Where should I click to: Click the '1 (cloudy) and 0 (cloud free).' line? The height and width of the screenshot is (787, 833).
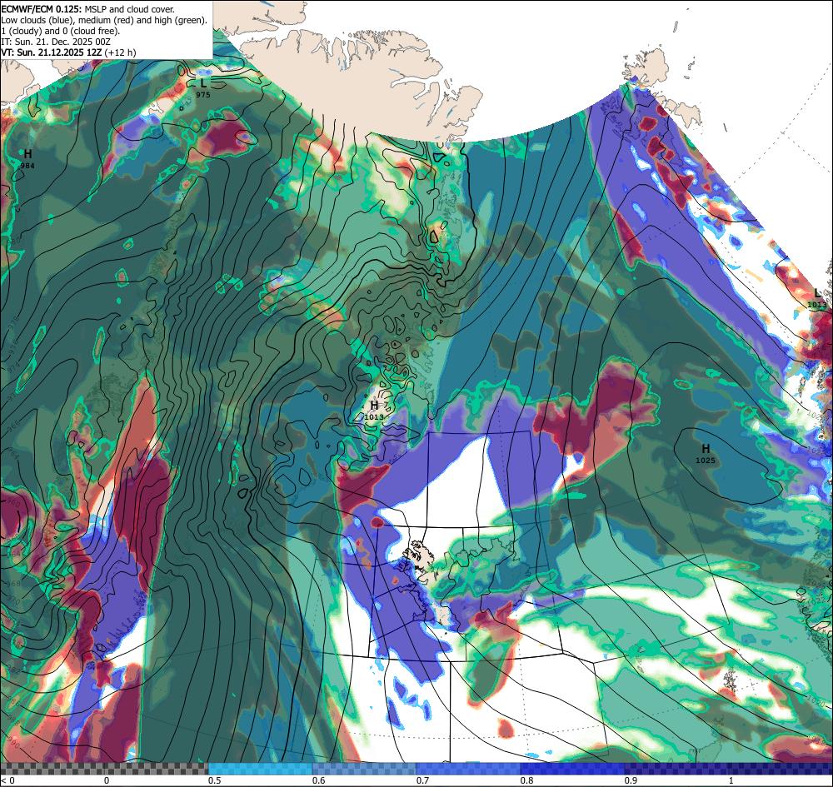[61, 31]
